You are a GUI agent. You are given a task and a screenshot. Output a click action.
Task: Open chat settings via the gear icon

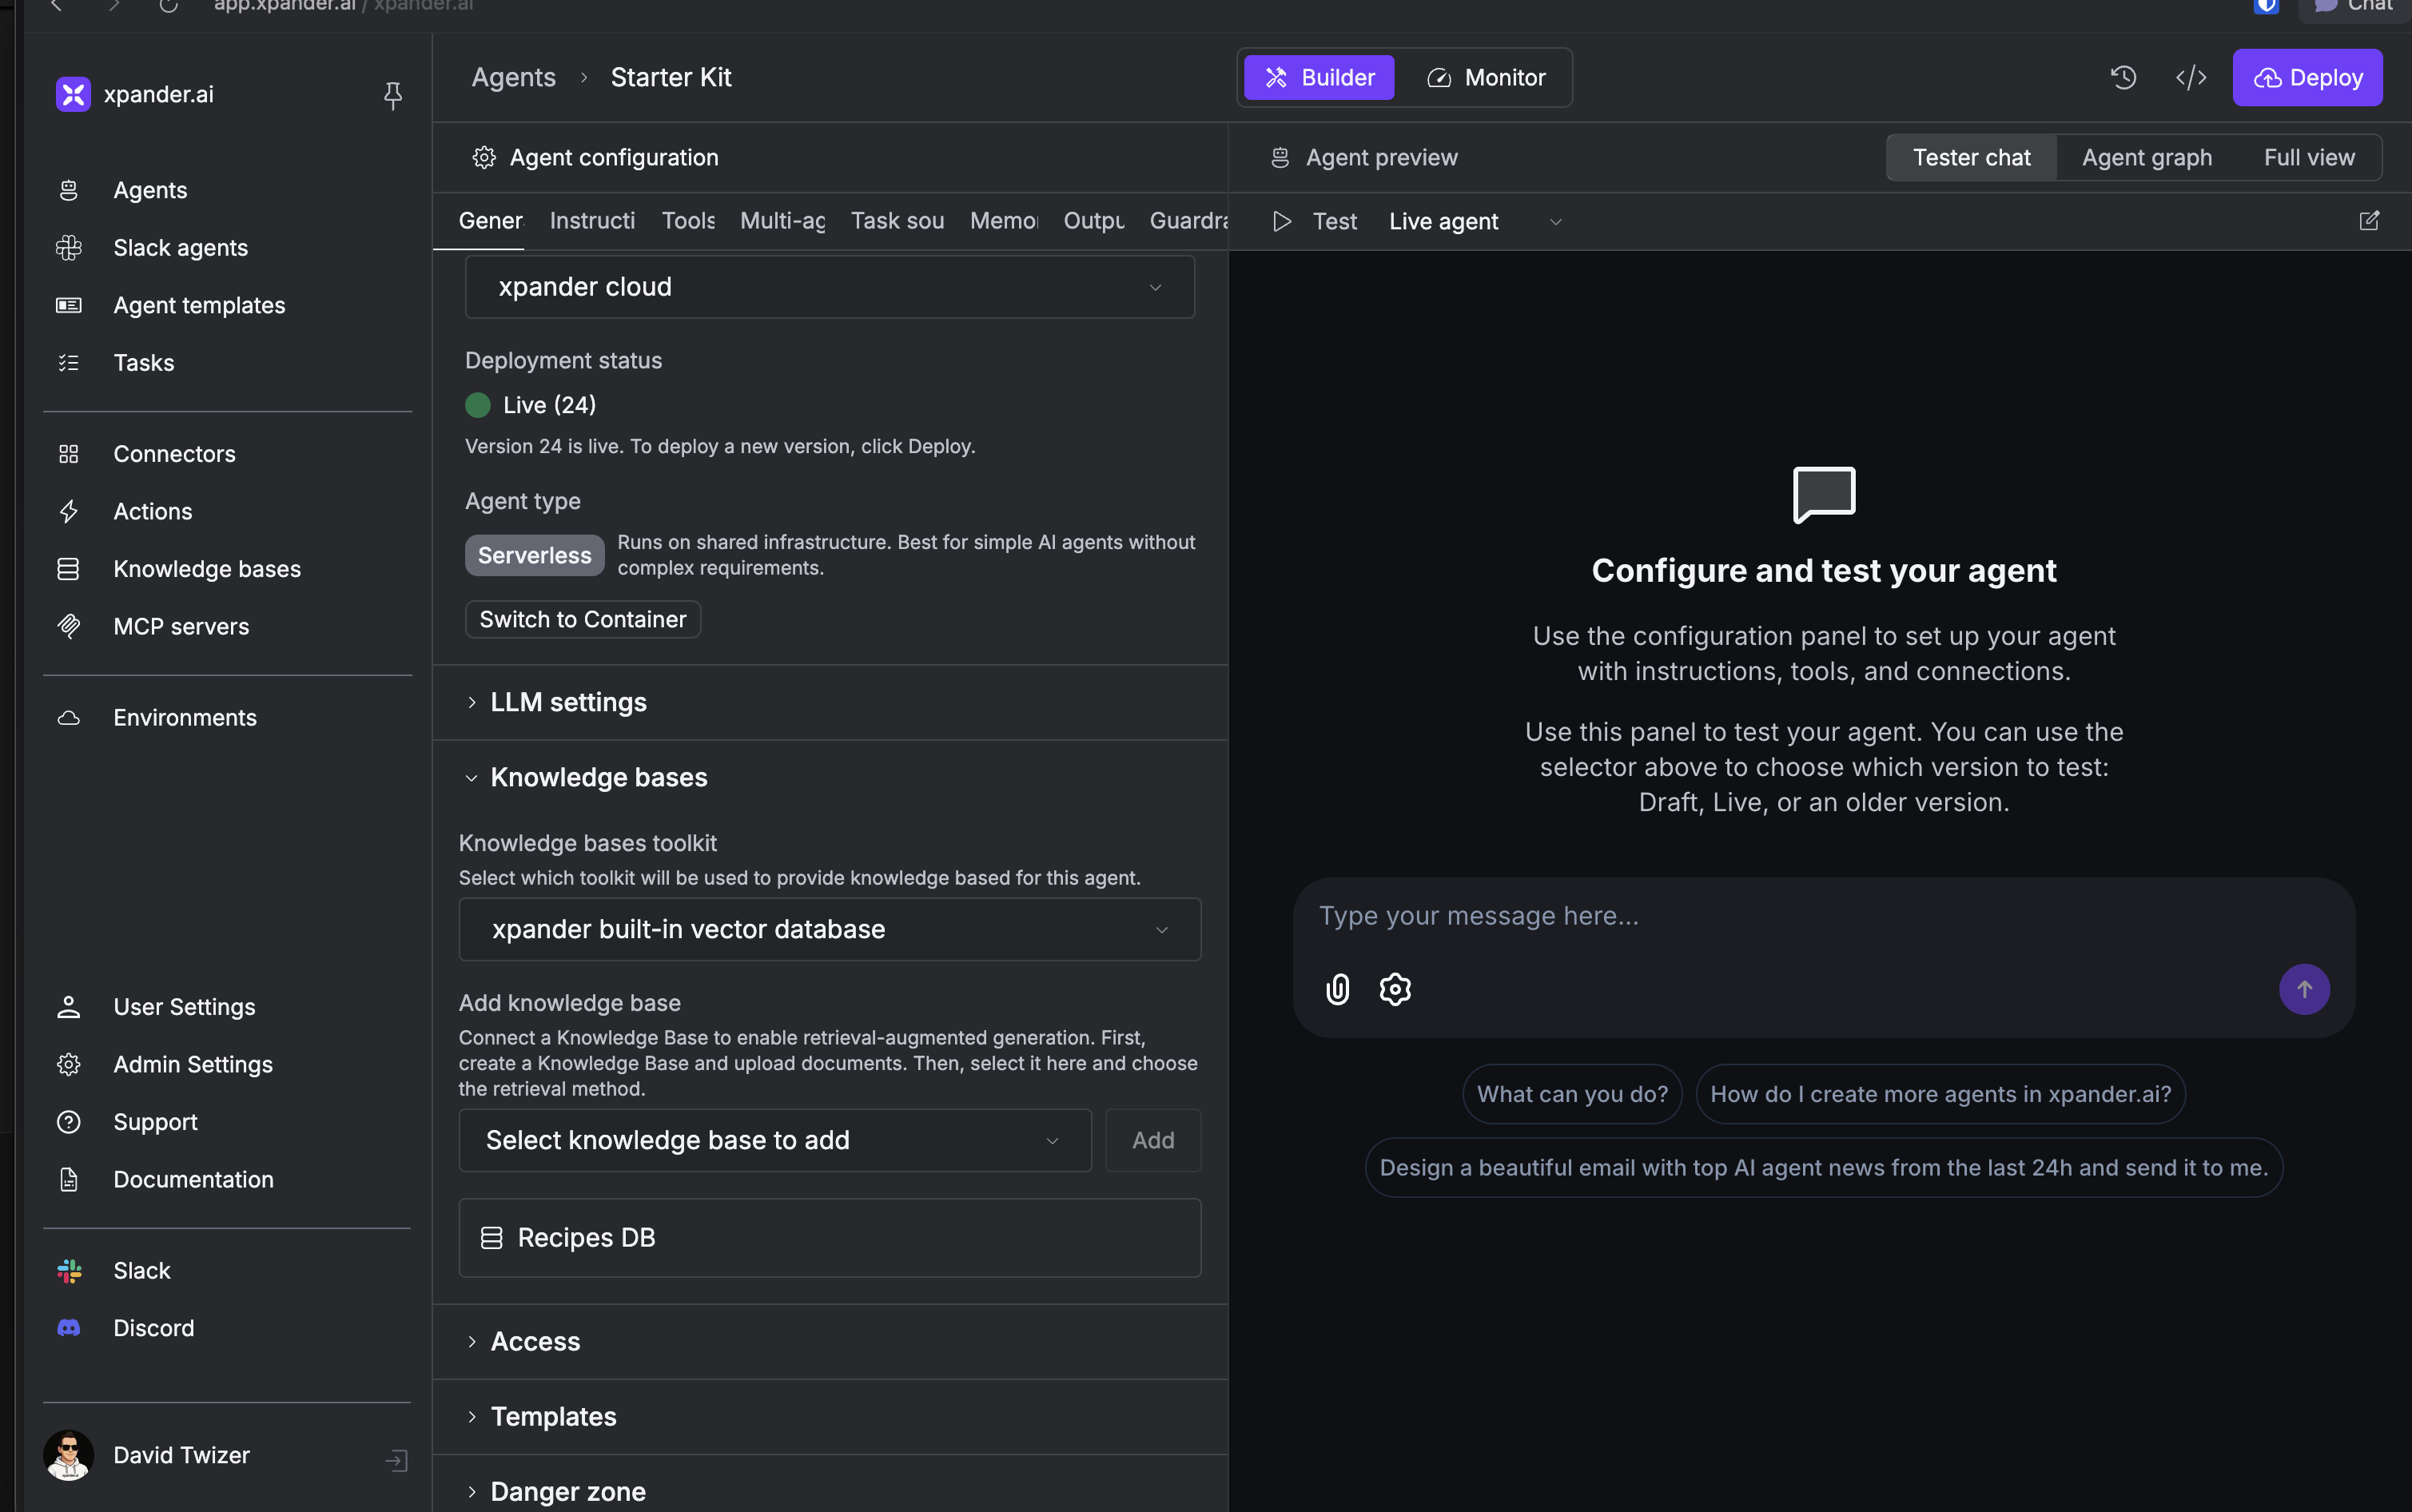(1393, 989)
